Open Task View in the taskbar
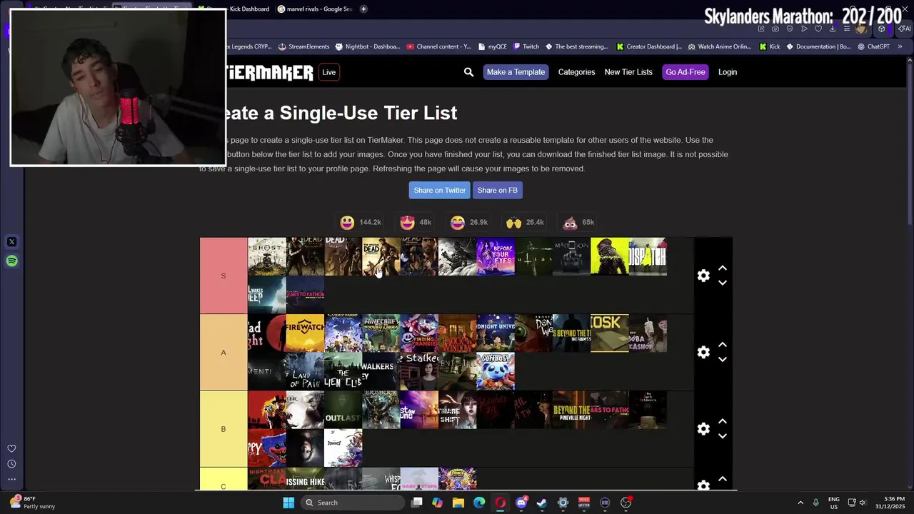Screen dimensions: 914x514 tap(416, 503)
